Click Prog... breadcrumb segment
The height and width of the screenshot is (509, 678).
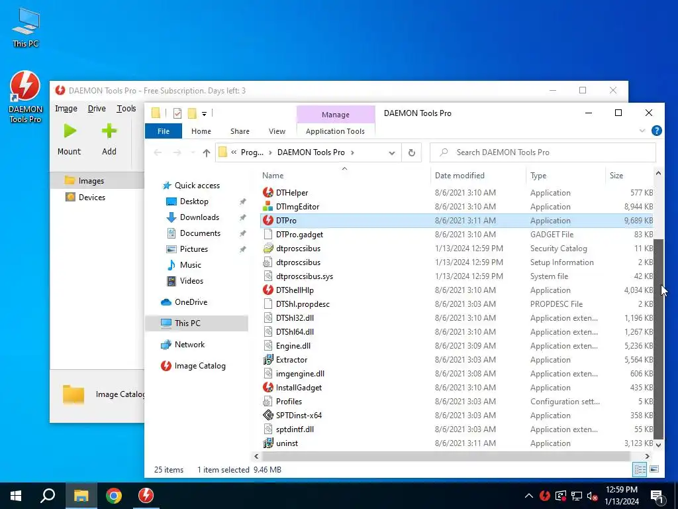(252, 152)
